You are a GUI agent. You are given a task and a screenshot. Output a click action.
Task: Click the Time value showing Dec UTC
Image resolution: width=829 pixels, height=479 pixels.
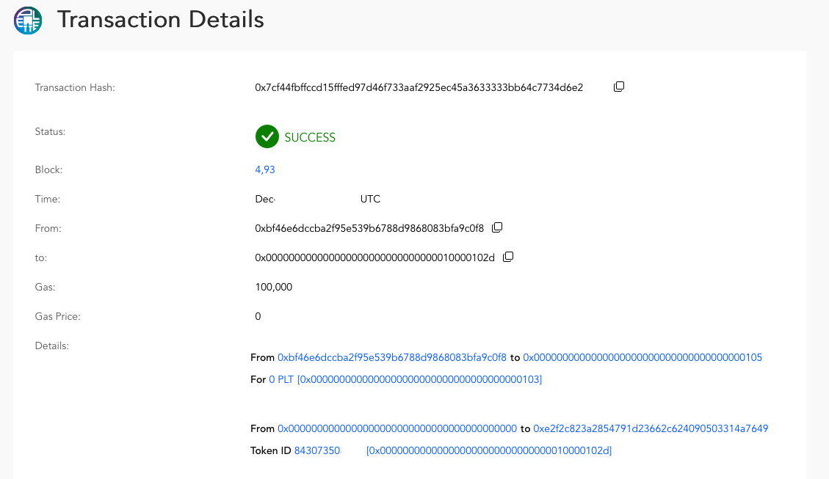point(317,199)
